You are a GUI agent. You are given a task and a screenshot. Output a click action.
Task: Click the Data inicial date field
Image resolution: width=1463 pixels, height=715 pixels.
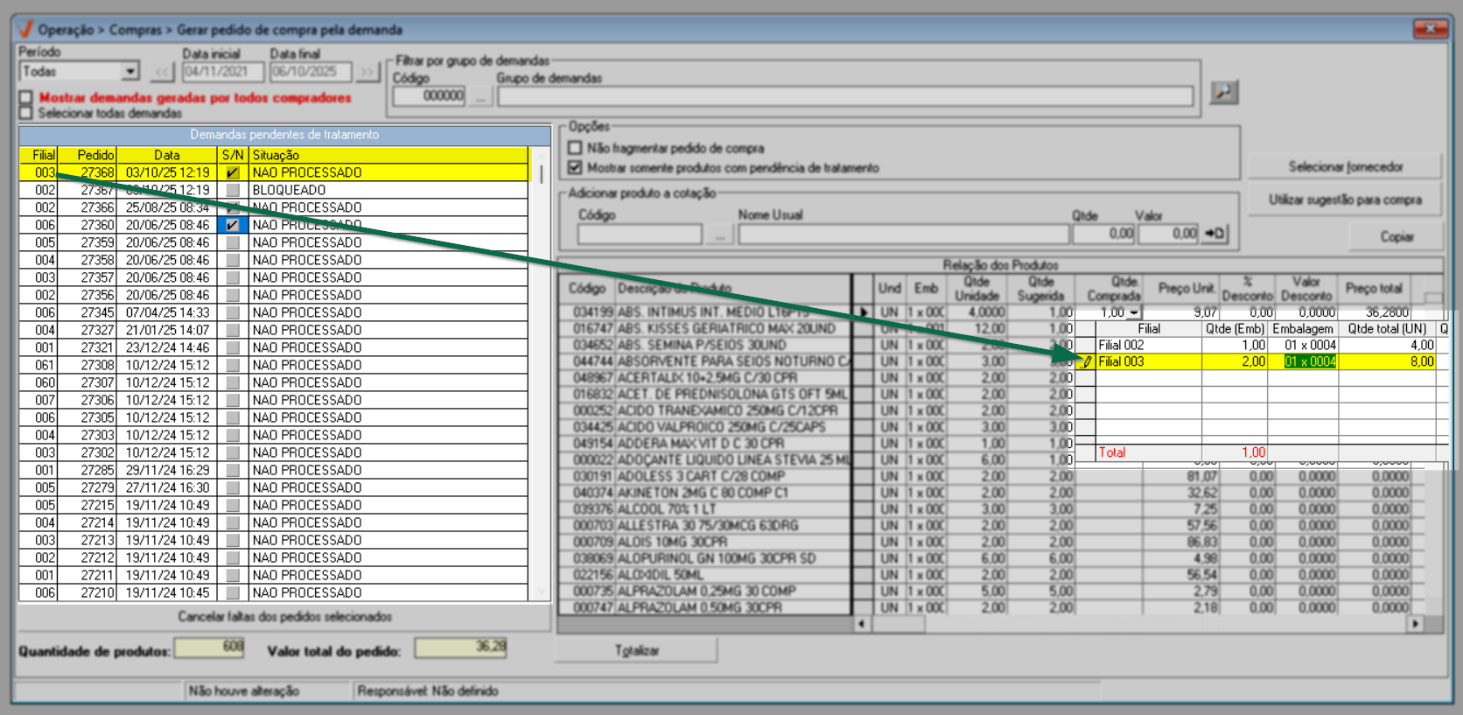click(x=222, y=72)
